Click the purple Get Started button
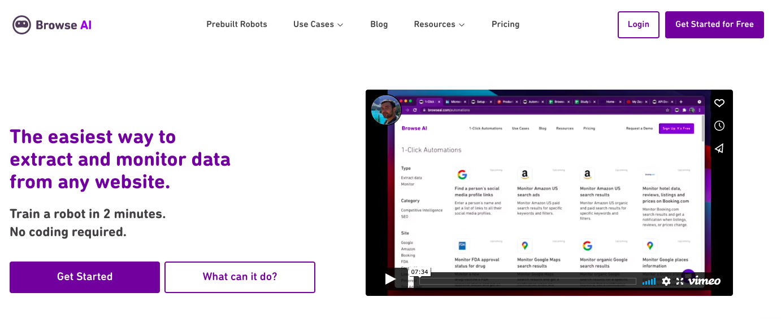This screenshot has width=781, height=319. point(85,277)
